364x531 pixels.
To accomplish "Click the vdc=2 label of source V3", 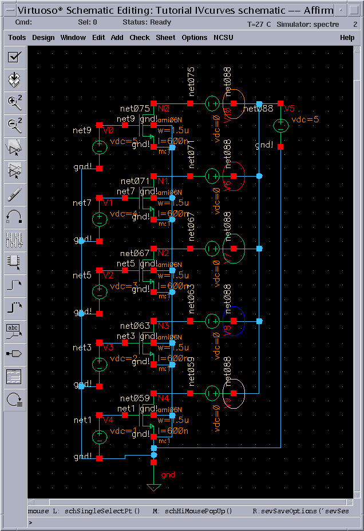I will click(x=124, y=358).
